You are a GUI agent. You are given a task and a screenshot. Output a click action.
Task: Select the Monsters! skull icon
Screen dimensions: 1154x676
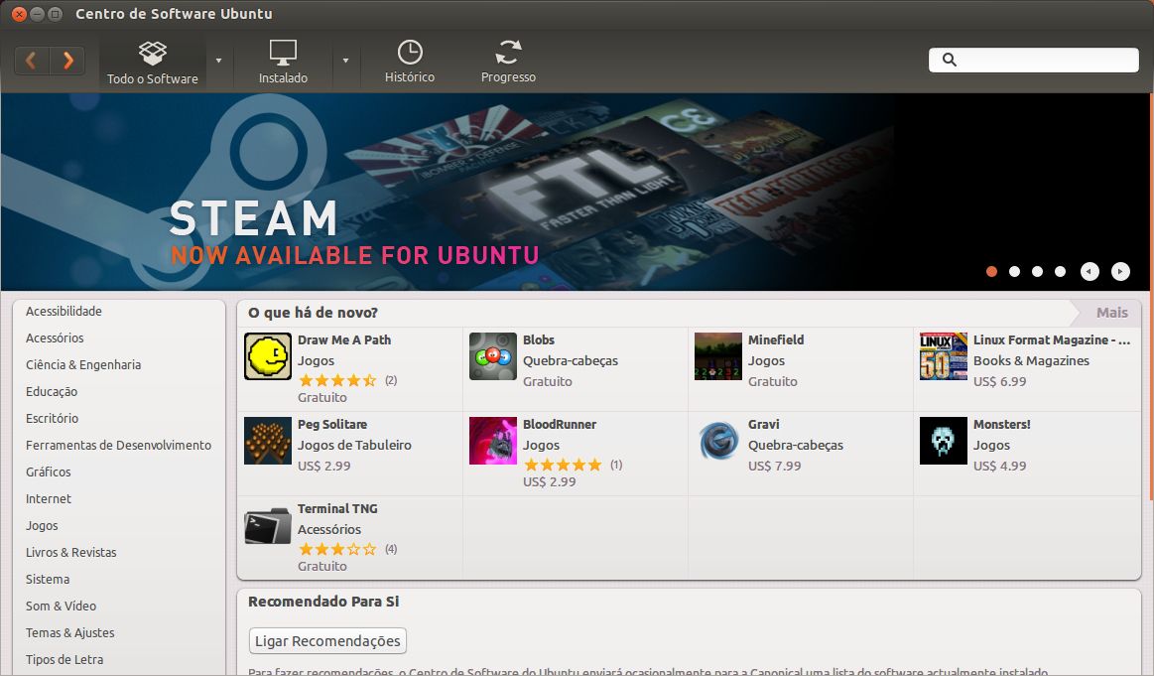coord(943,441)
